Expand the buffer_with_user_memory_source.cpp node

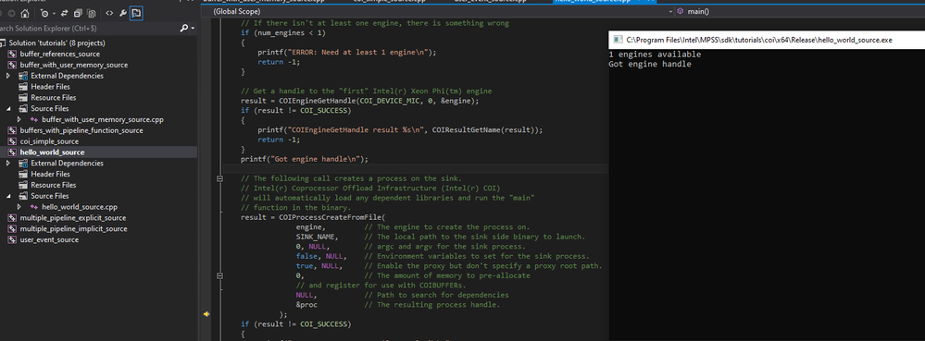(x=19, y=119)
